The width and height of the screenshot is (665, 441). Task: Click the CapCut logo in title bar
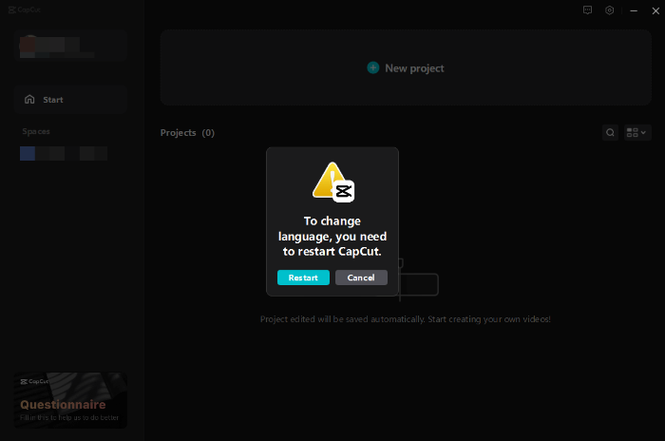click(24, 10)
